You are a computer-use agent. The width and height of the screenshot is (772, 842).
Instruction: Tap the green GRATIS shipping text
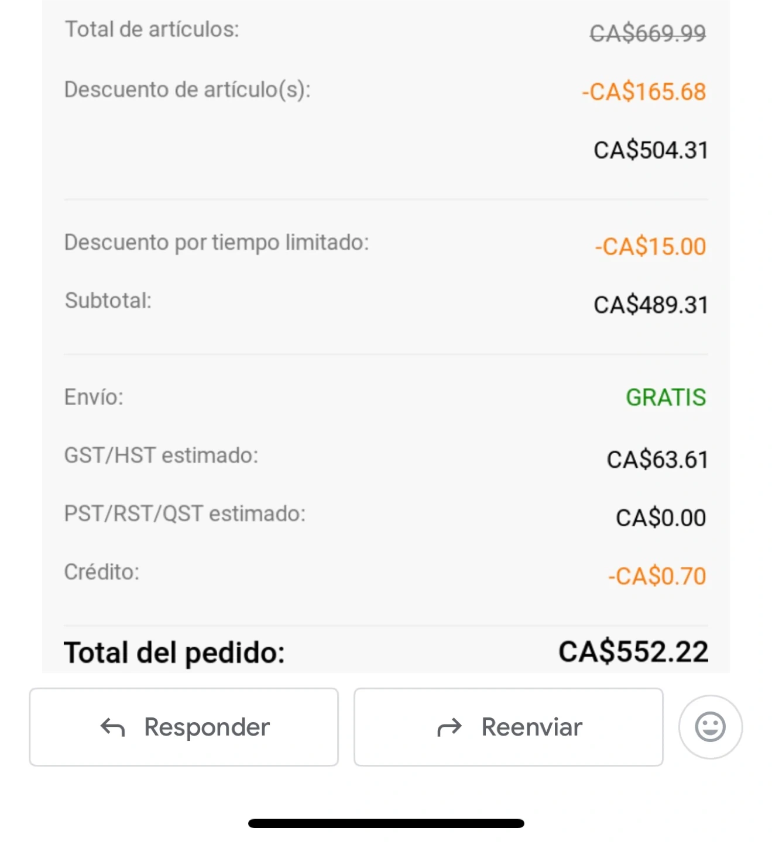click(x=665, y=398)
